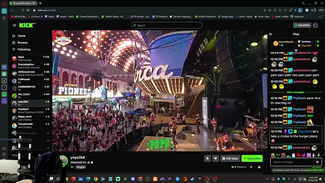Open Spotify in the Opera sidebar
The height and width of the screenshot is (183, 325).
(4, 94)
